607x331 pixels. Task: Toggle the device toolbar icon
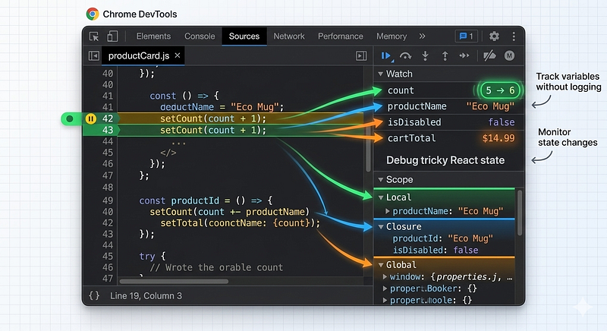[112, 36]
